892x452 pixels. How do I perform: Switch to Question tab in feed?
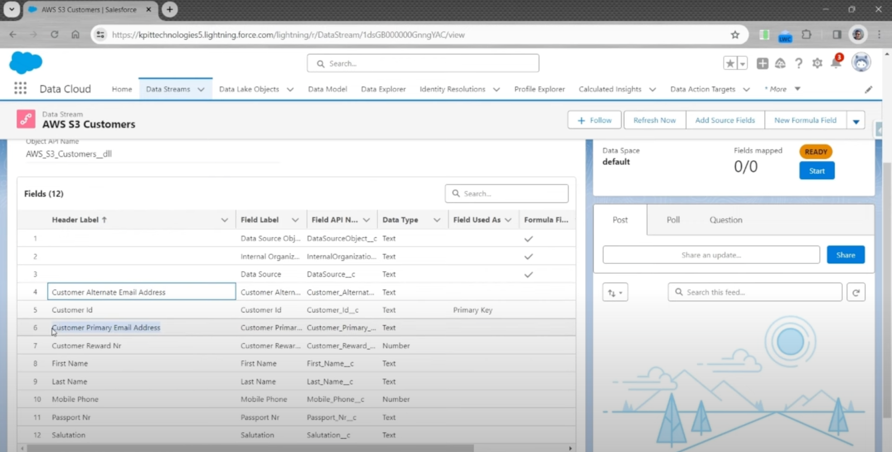tap(726, 220)
